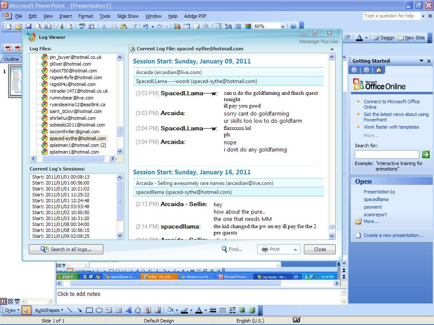Open the Slide Show menu
Viewport: 434px width, 325px height.
pos(128,16)
